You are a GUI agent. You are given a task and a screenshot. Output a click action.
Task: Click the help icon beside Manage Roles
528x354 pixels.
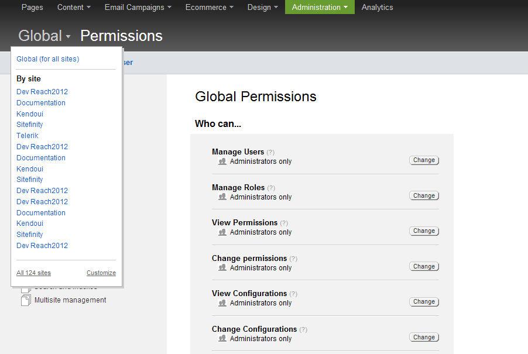tap(271, 188)
